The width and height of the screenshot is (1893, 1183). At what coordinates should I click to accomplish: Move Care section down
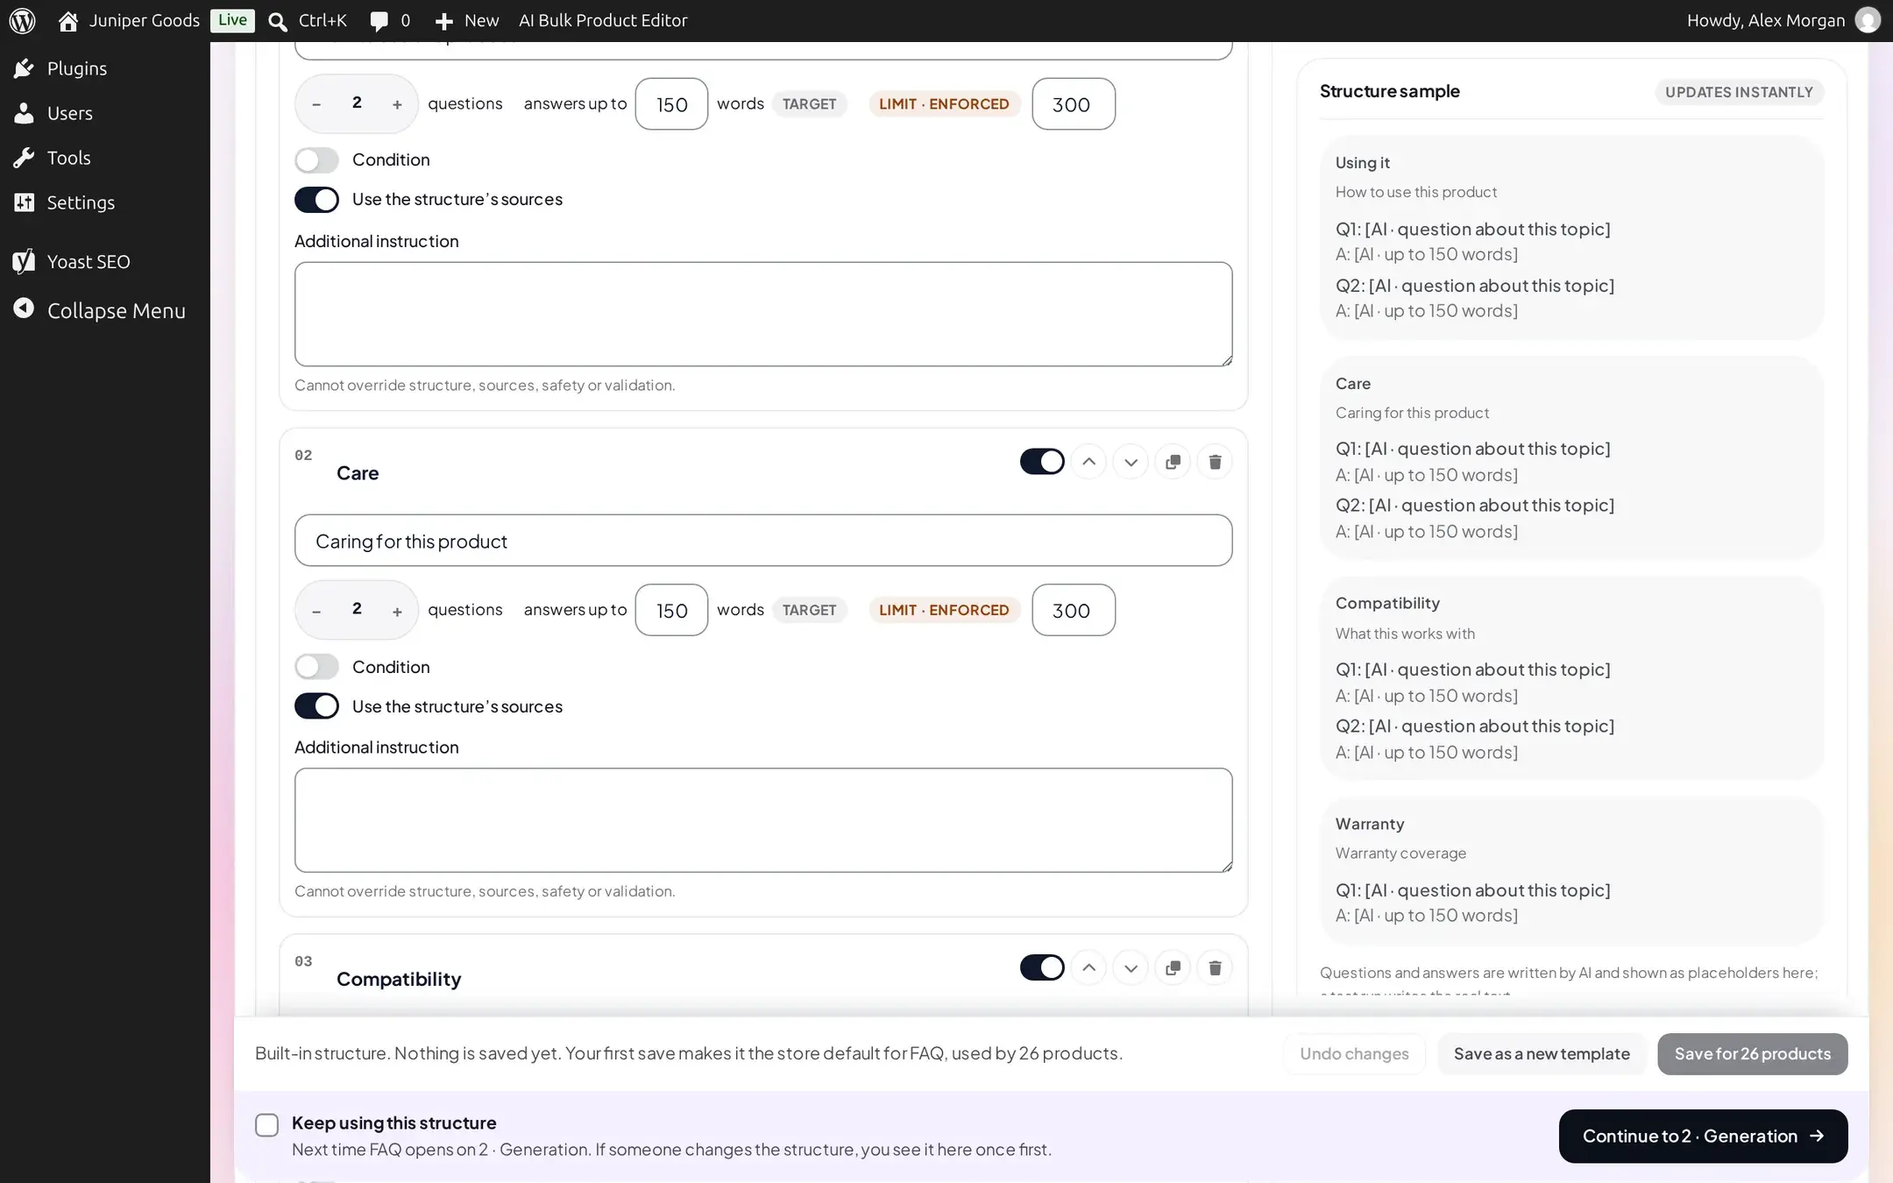1131,462
